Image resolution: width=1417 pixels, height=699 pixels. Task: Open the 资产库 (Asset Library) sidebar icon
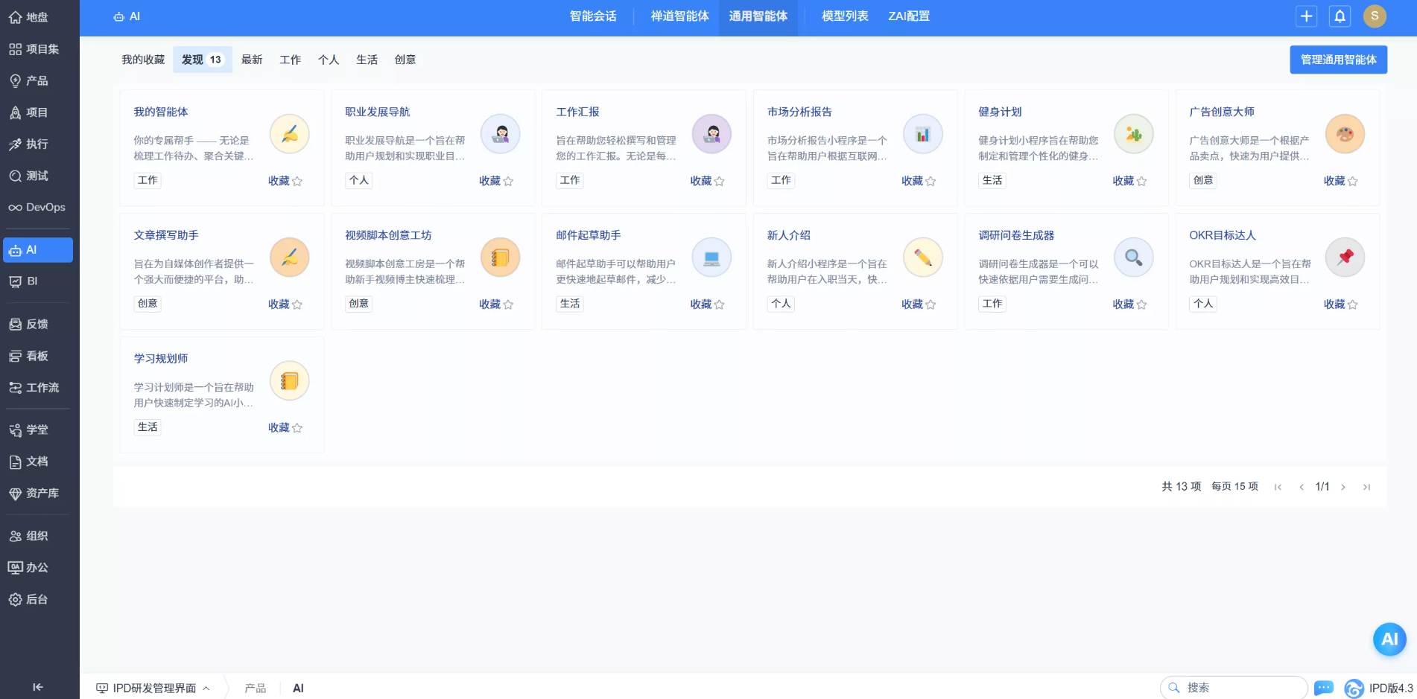(x=37, y=493)
